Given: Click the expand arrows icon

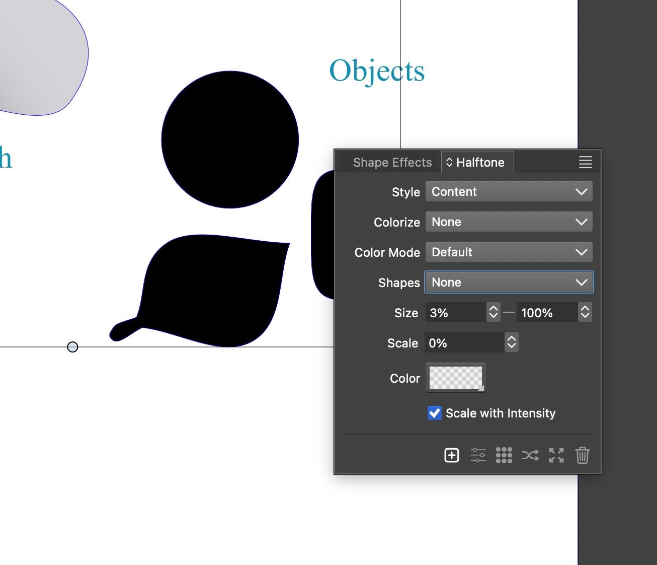Looking at the screenshot, I should [x=556, y=455].
